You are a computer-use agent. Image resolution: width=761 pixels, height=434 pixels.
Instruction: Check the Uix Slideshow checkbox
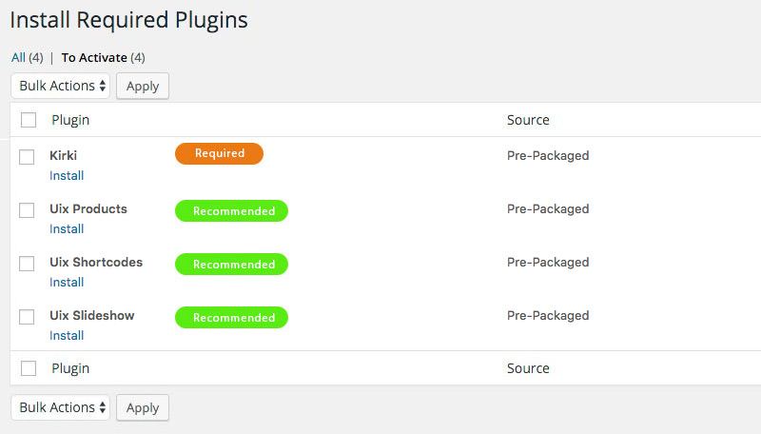(27, 317)
